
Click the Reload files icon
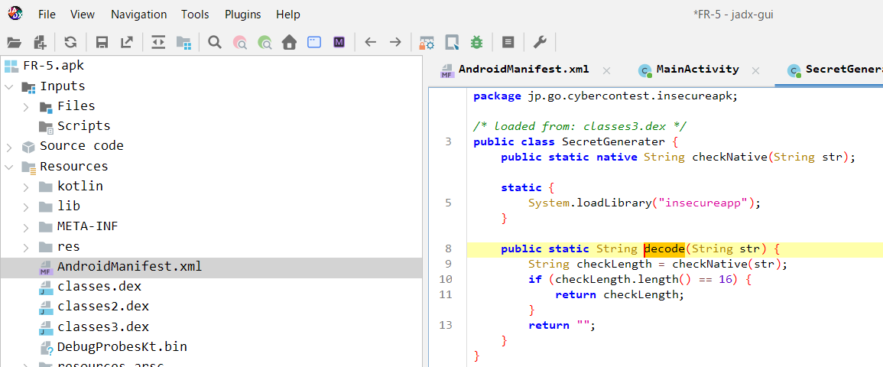(x=70, y=41)
